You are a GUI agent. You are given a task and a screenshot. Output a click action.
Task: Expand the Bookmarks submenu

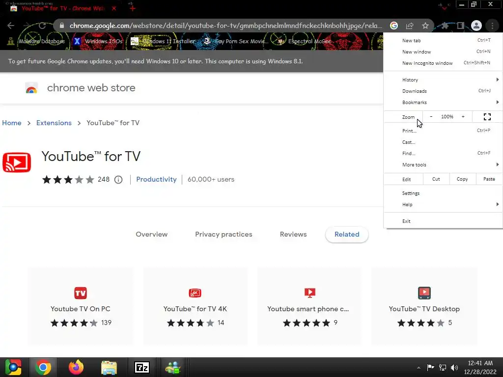[443, 102]
